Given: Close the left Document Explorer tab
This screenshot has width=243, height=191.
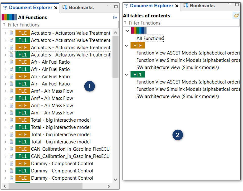Looking at the screenshot, I should tap(56, 8).
